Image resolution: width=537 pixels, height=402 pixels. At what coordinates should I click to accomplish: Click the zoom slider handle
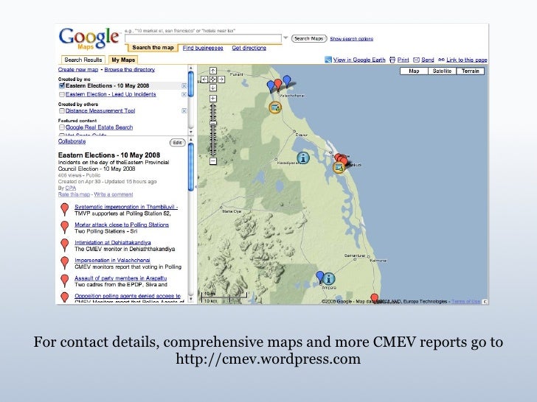[213, 123]
